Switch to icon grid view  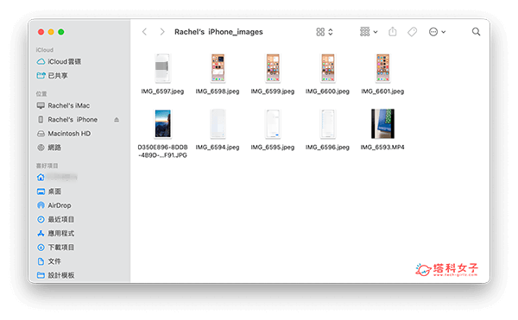tap(320, 32)
